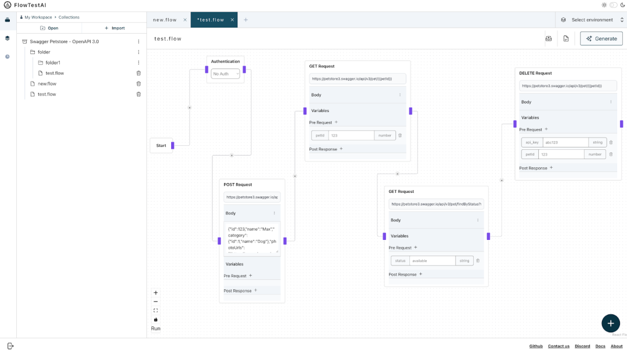Add a new tab with plus icon
627x352 pixels.
246,20
